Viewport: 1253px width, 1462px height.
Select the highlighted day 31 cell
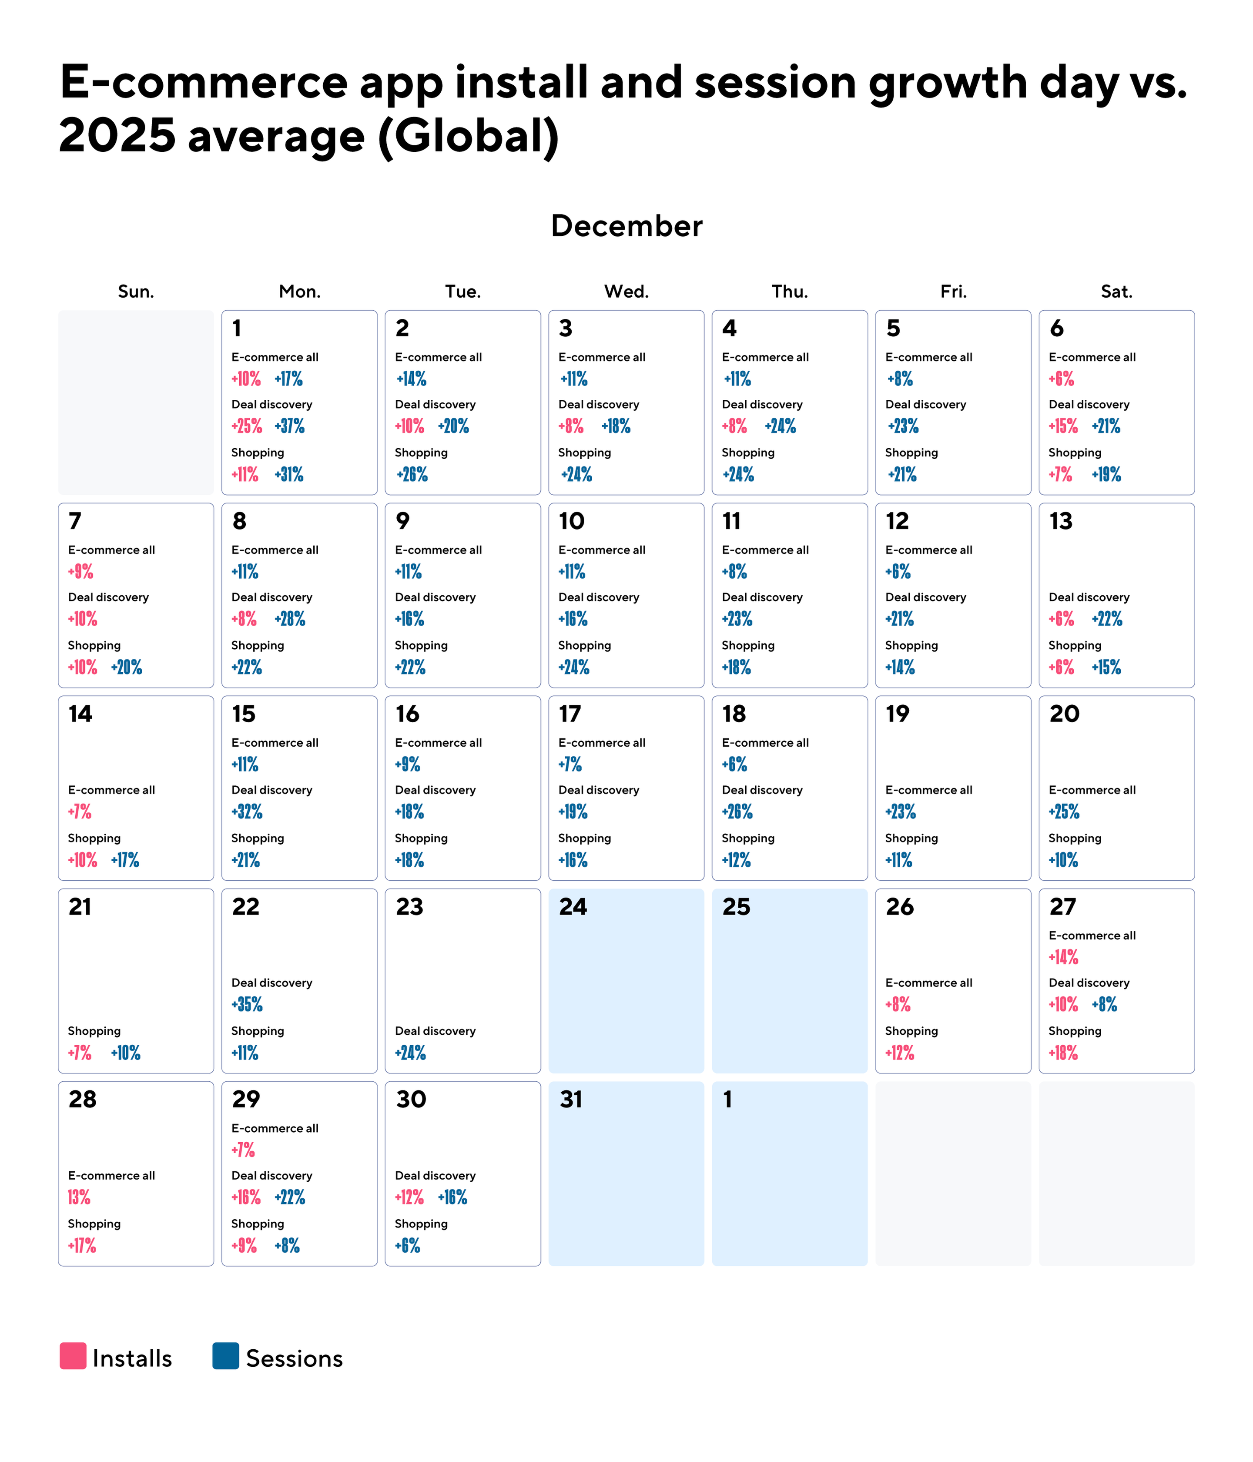(626, 1174)
